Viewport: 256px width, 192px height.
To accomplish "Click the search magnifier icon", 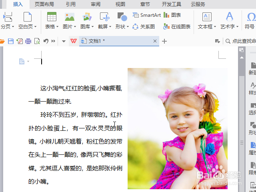I will [228, 41].
